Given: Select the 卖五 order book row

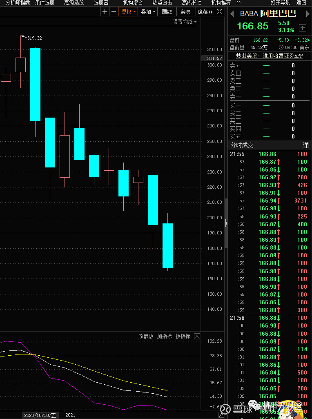Looking at the screenshot, I should [x=270, y=65].
